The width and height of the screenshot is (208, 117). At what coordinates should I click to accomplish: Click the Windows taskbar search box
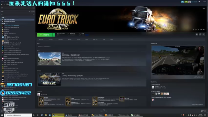pos(18,115)
